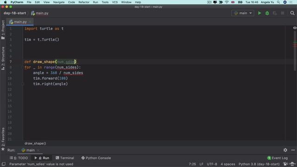Screen dimensions: 297x167
Task: Click the Siri icon in macOS menu bar
Action: pos(285,2)
